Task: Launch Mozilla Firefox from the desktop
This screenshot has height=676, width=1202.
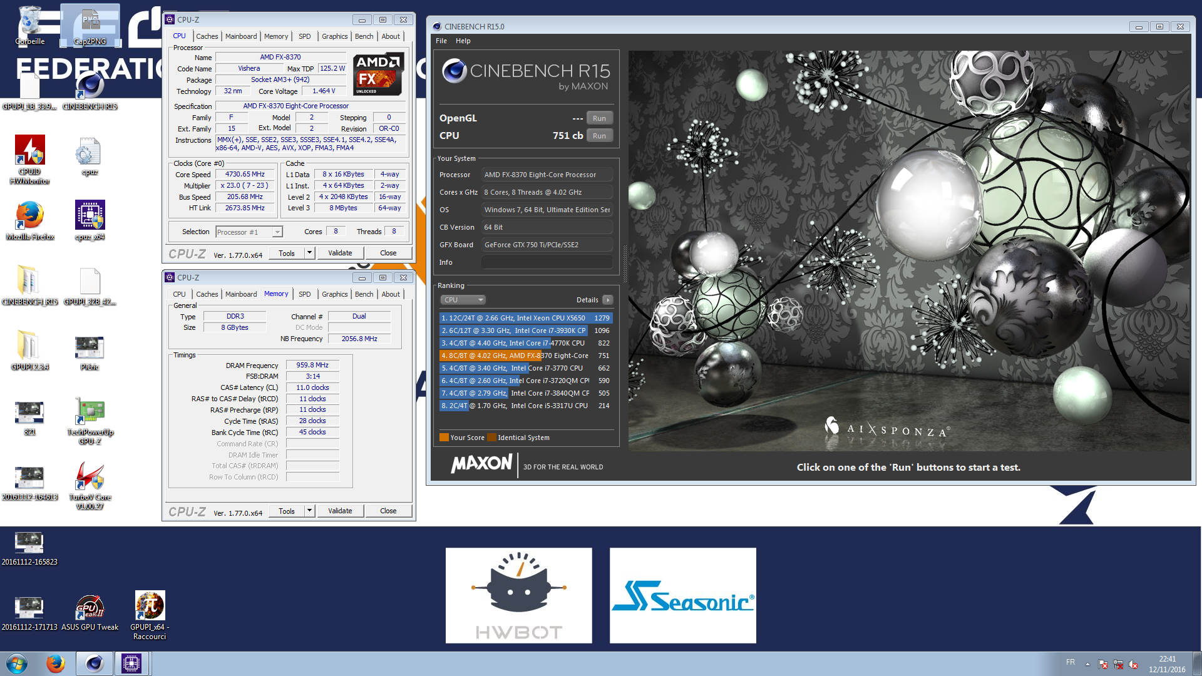Action: tap(29, 220)
